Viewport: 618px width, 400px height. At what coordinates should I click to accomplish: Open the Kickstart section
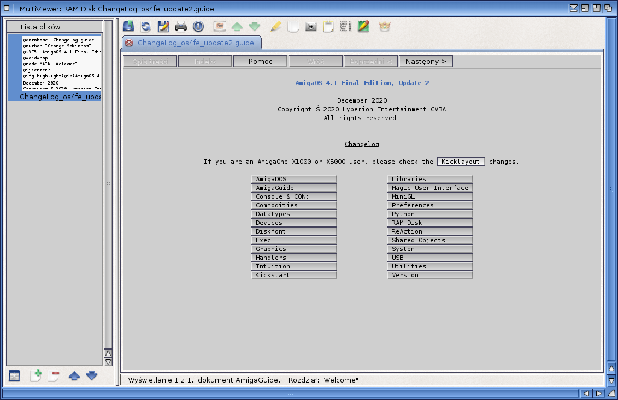pos(293,275)
